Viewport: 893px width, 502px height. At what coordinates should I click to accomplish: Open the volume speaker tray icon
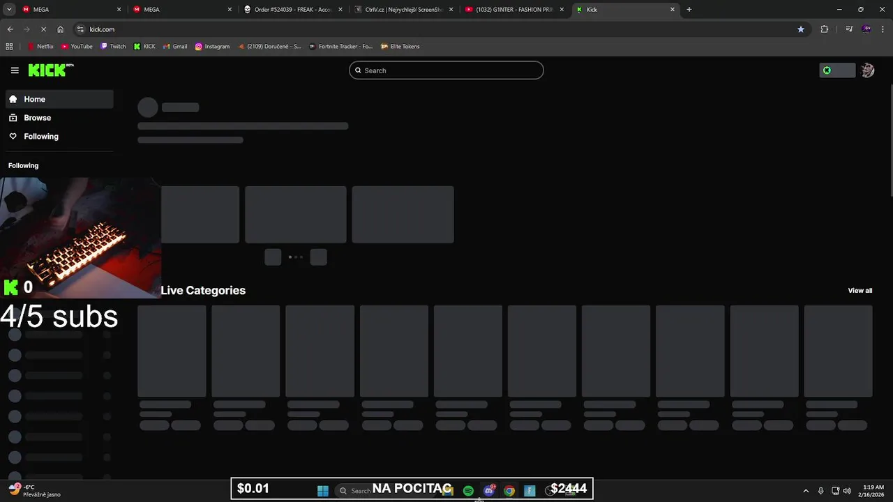pos(847,491)
